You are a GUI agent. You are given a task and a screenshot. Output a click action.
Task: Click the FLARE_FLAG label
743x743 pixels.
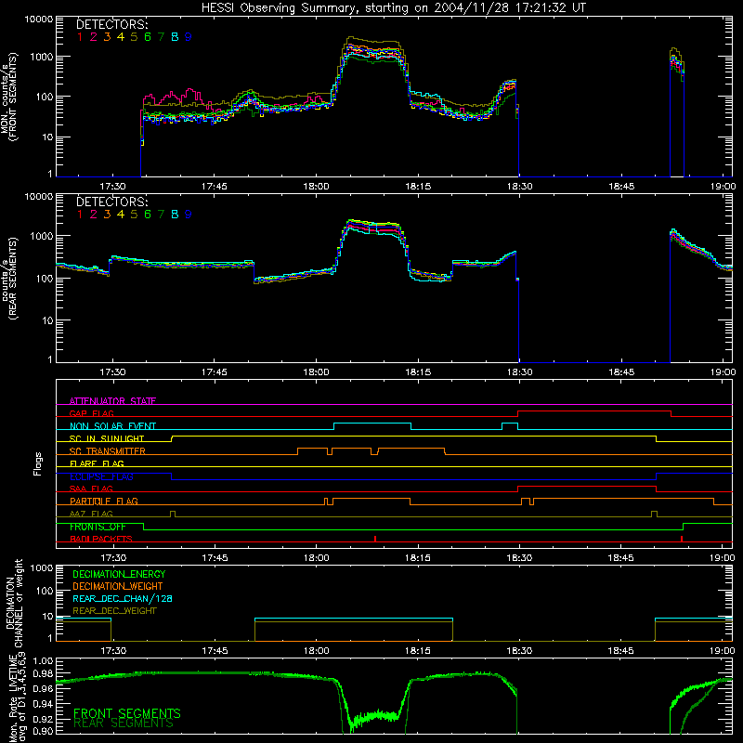pyautogui.click(x=97, y=463)
